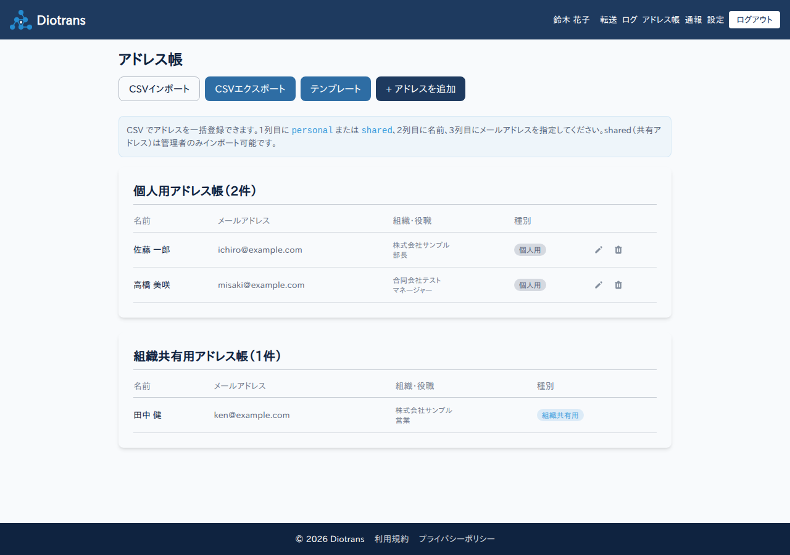Open 設定 from the navigation bar
The image size is (790, 555).
[x=716, y=20]
